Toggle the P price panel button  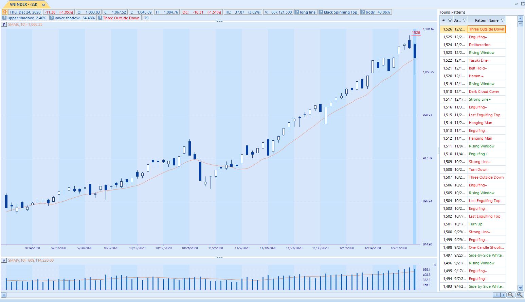pos(4,24)
